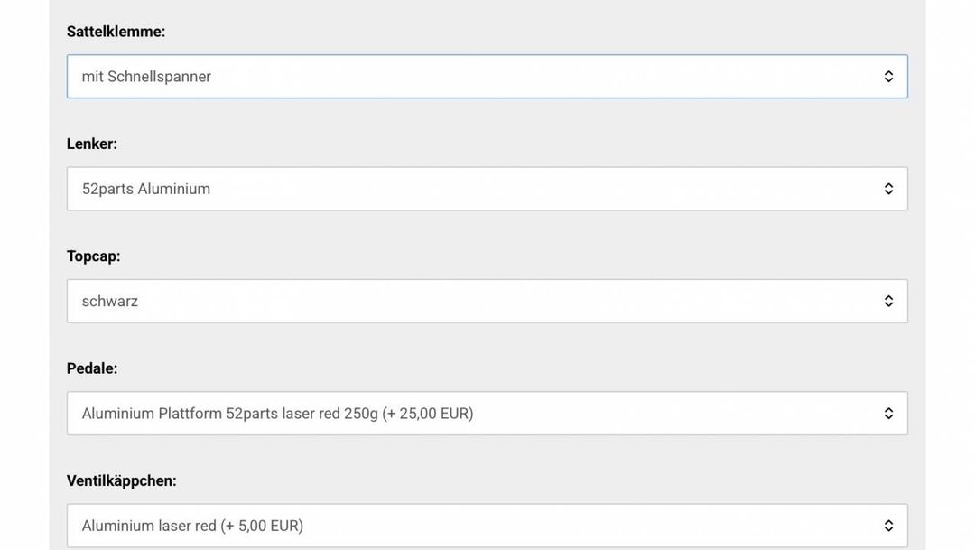Image resolution: width=975 pixels, height=550 pixels.
Task: Open the Ventilkäppchen dropdown
Action: (487, 526)
